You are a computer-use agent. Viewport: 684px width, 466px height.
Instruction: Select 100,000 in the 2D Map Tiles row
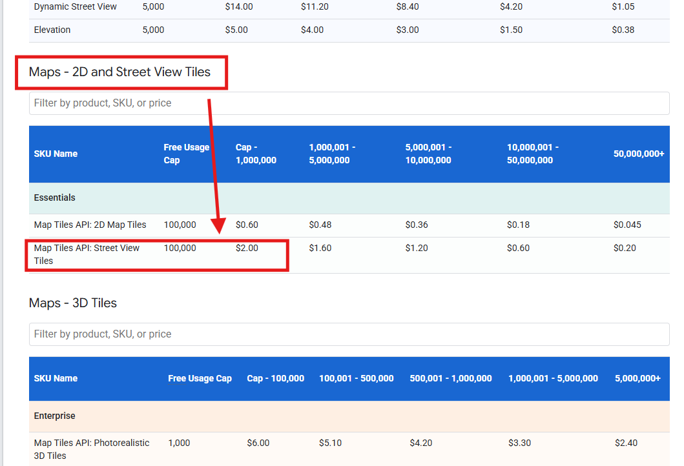pyautogui.click(x=180, y=225)
